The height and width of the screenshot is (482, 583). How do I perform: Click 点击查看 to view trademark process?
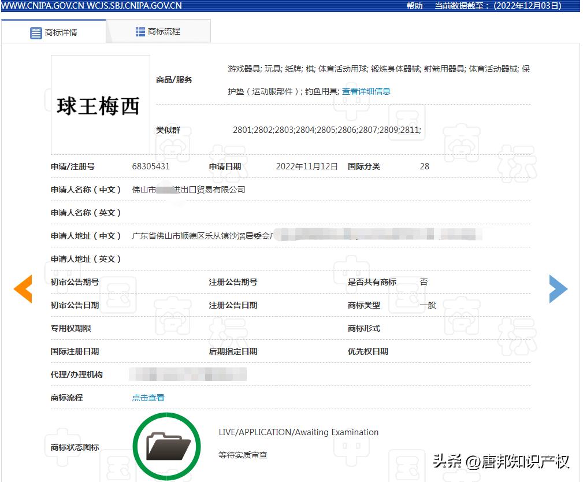coord(147,398)
